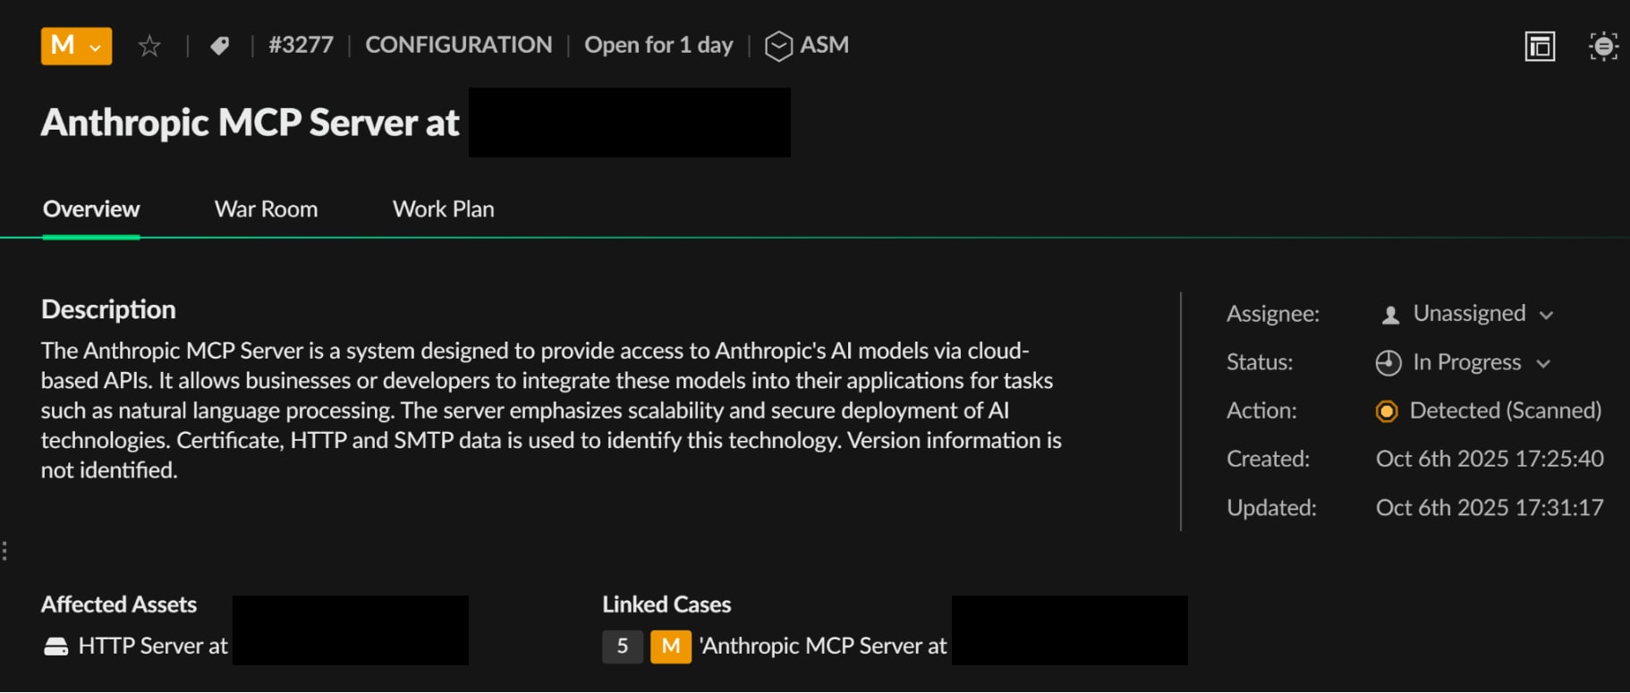The image size is (1630, 693).
Task: Click the Affected Assets heading
Action: (x=119, y=604)
